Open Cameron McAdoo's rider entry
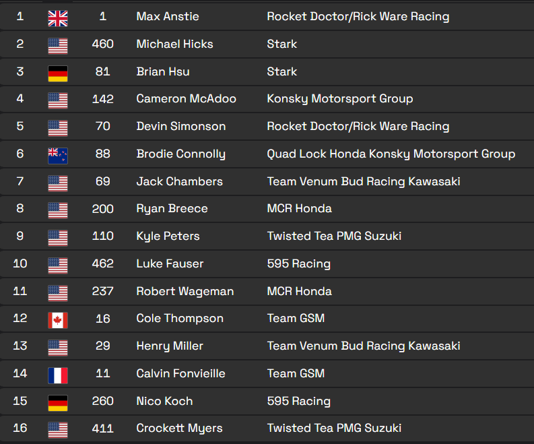The image size is (534, 444). [186, 99]
